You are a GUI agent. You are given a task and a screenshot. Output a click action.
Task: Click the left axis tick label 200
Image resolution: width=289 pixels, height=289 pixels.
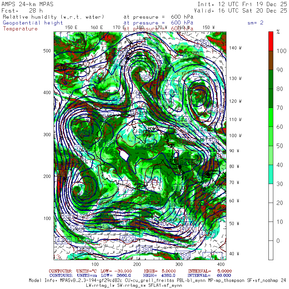click(47, 176)
